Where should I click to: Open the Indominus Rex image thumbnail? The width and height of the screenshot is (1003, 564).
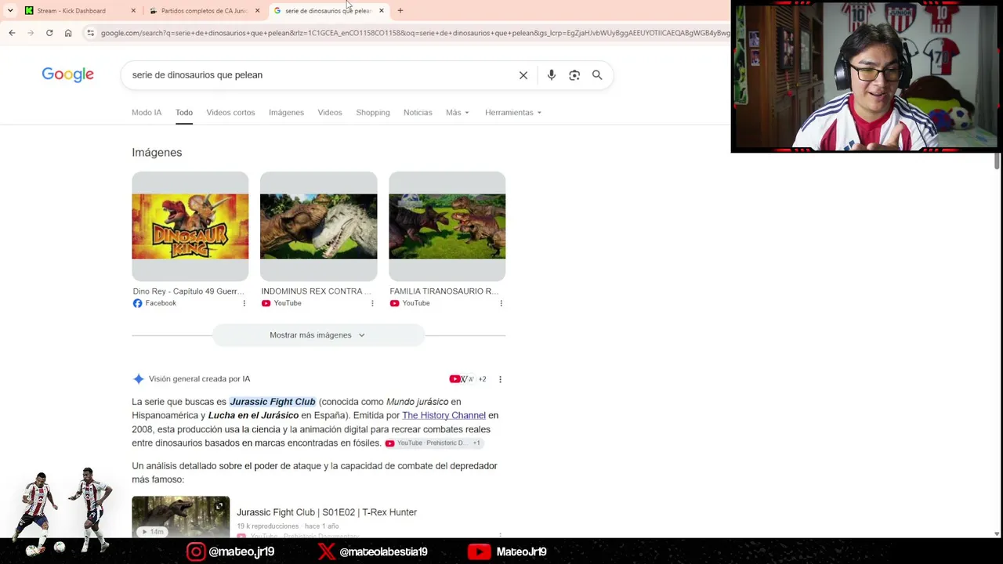(319, 226)
